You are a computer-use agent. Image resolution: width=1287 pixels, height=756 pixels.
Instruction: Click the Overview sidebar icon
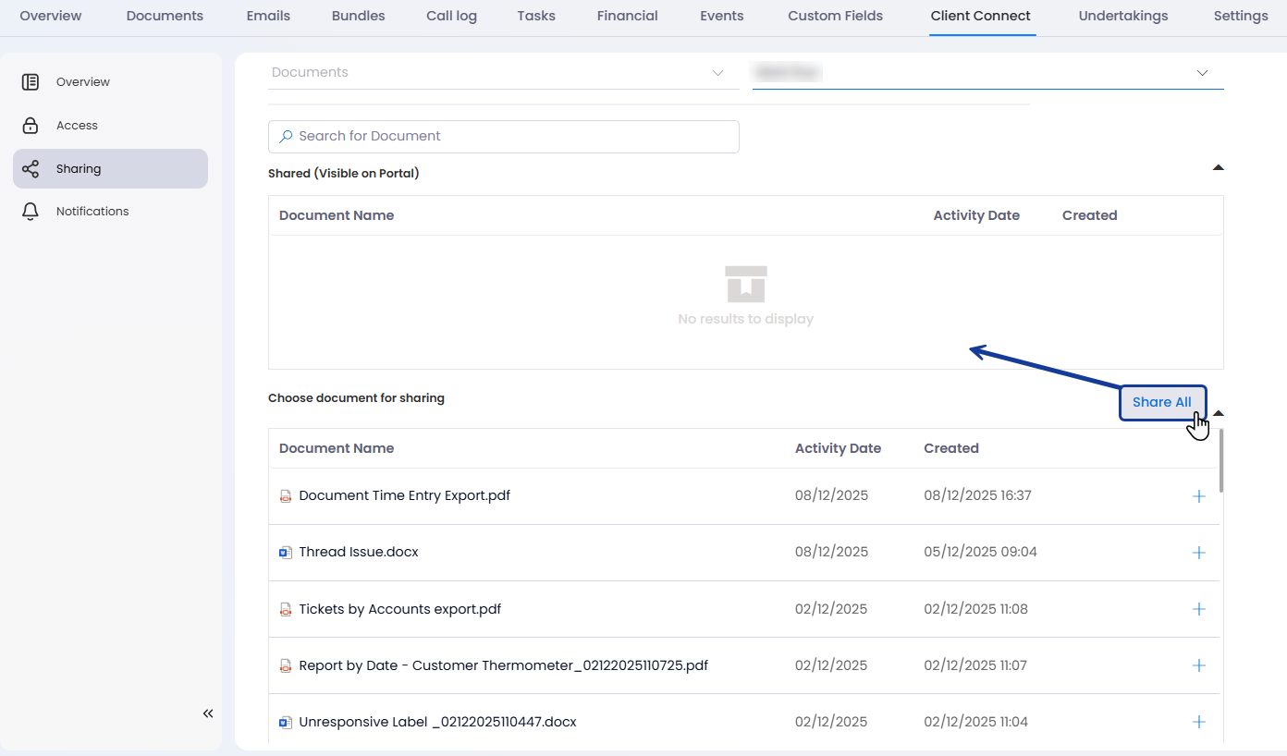click(31, 82)
